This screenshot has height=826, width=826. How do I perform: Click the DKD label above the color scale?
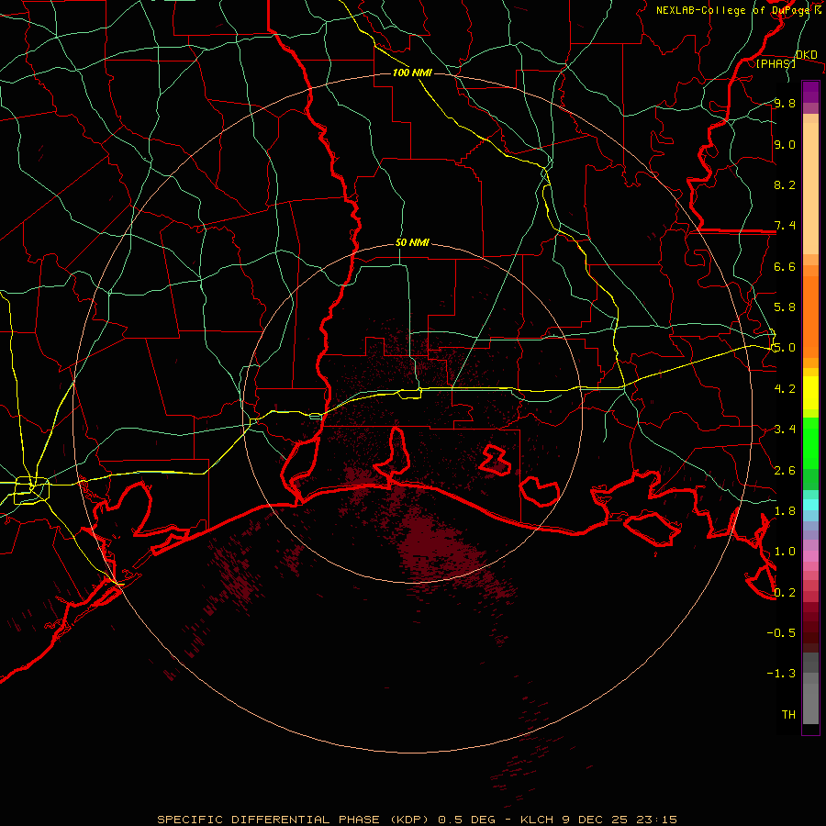pyautogui.click(x=807, y=55)
